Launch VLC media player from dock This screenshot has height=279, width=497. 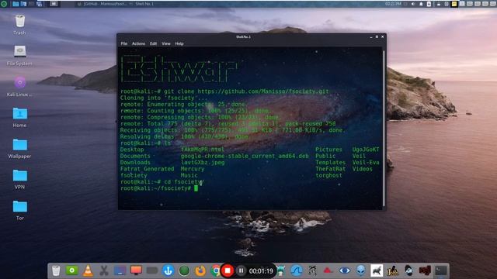pos(88,270)
